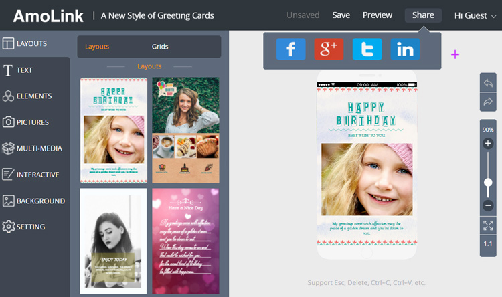This screenshot has width=502, height=297.
Task: Share the card on LinkedIn
Action: (x=405, y=50)
